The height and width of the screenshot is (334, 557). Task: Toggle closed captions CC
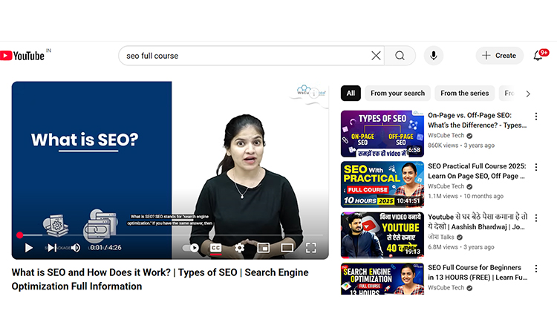point(215,248)
